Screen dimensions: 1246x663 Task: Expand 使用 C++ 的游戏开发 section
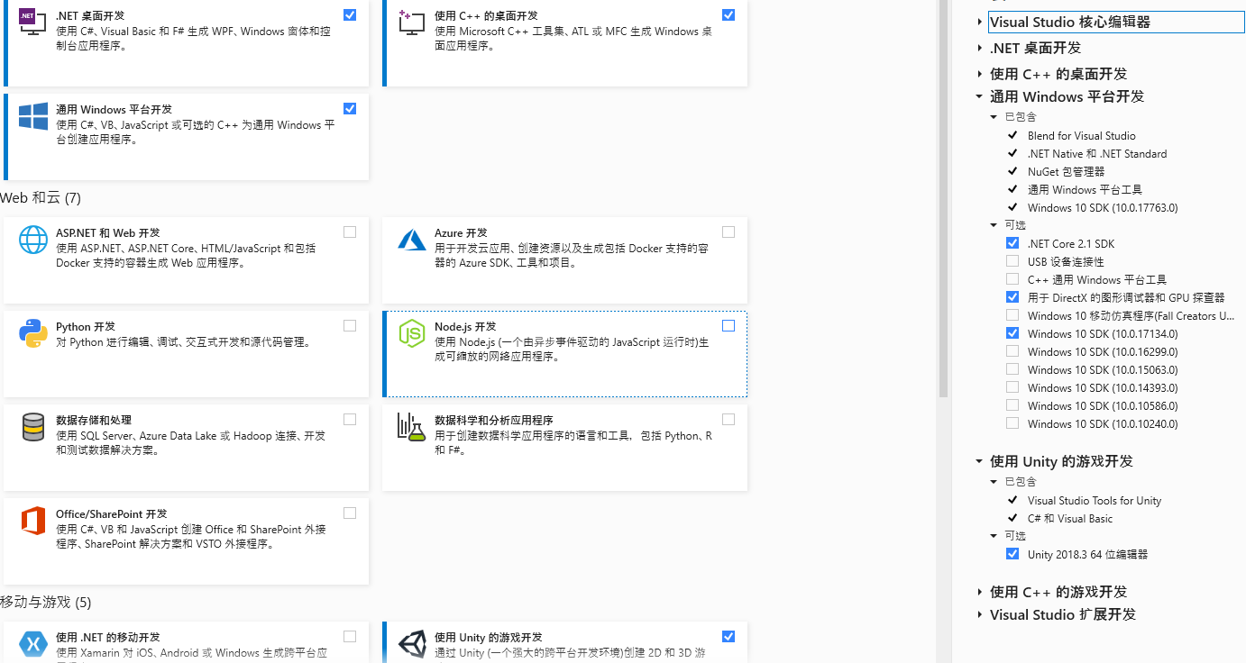coord(980,592)
